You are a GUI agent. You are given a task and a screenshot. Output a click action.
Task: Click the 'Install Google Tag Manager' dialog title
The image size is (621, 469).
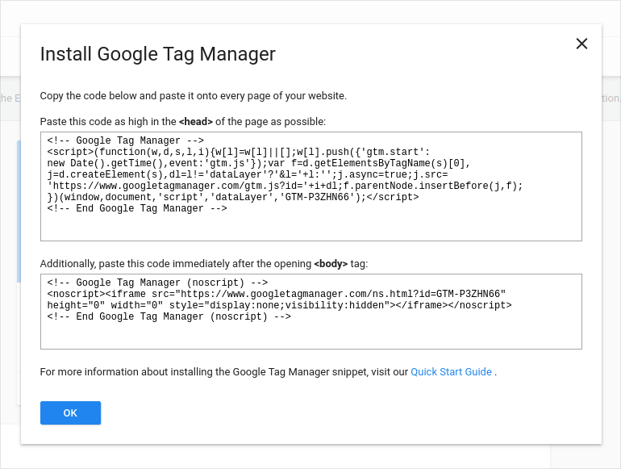click(158, 54)
